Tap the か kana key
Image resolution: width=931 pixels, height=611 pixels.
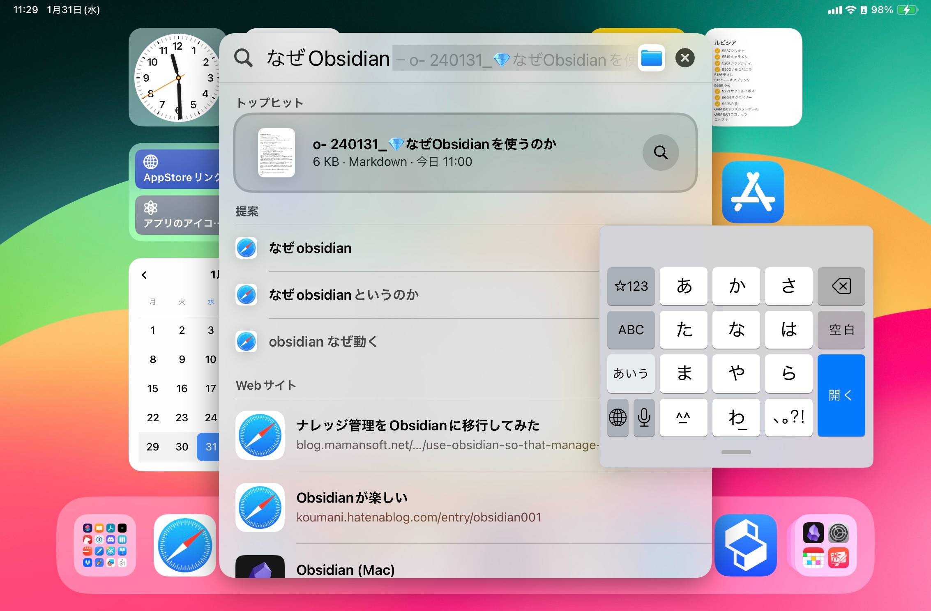coord(736,286)
